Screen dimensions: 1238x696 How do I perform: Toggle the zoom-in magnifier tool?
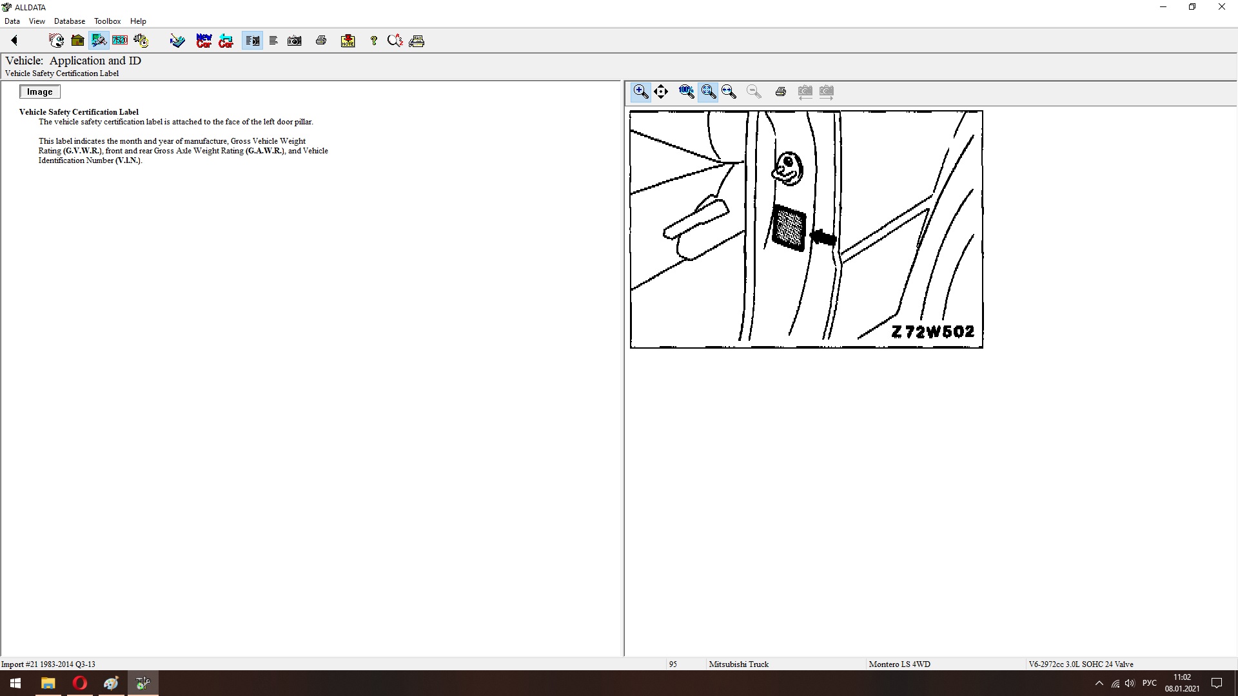point(640,92)
